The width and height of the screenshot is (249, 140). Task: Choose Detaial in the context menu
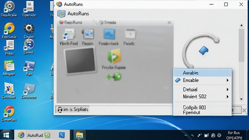click(202, 89)
